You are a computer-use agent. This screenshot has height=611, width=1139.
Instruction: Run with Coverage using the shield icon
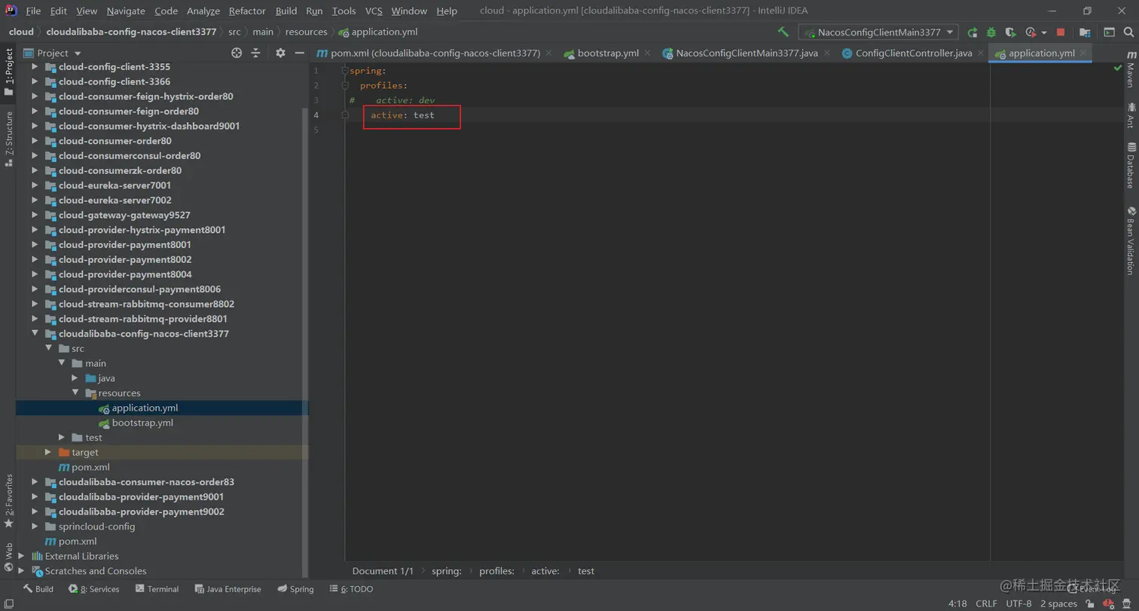1010,32
